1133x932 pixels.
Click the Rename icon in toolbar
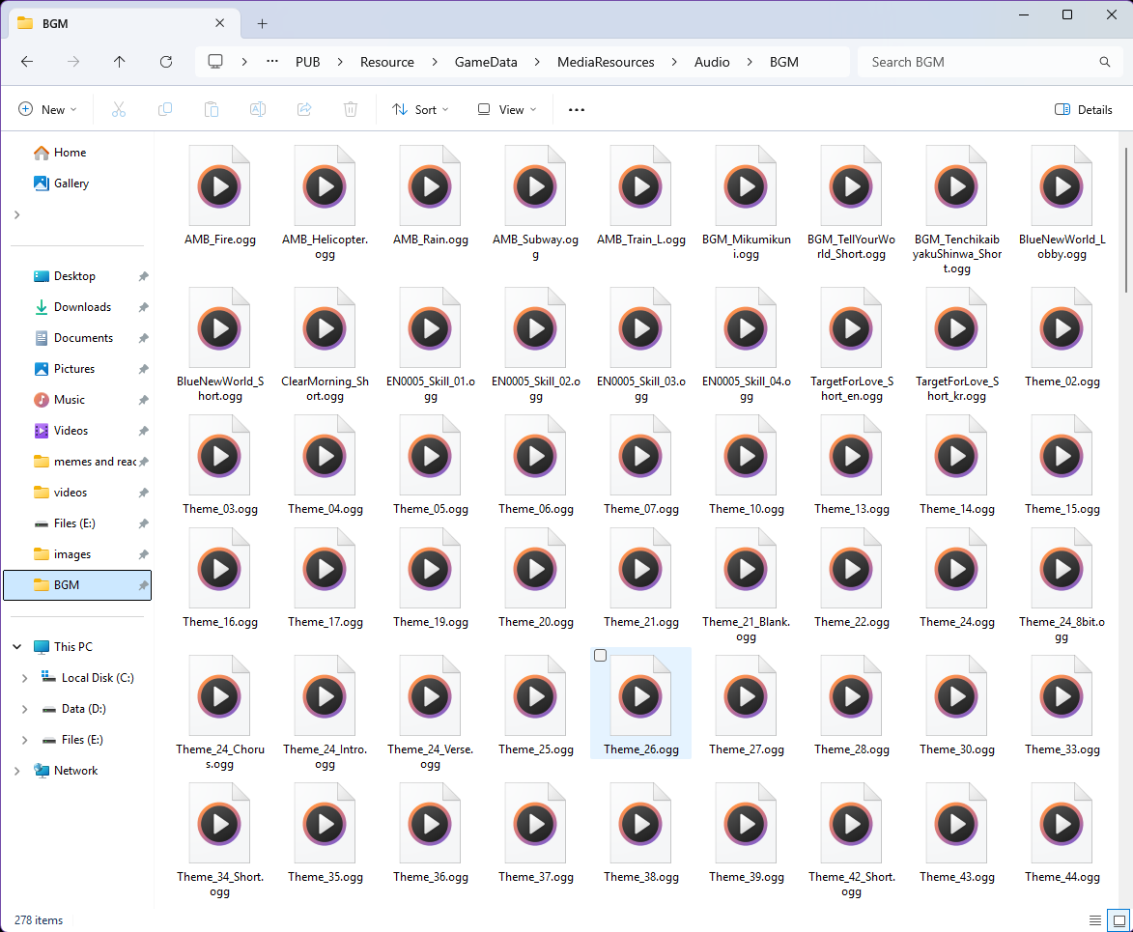[x=257, y=109]
